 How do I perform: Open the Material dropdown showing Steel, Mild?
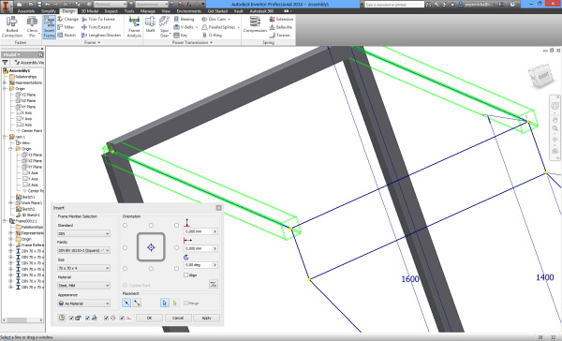pyautogui.click(x=84, y=286)
